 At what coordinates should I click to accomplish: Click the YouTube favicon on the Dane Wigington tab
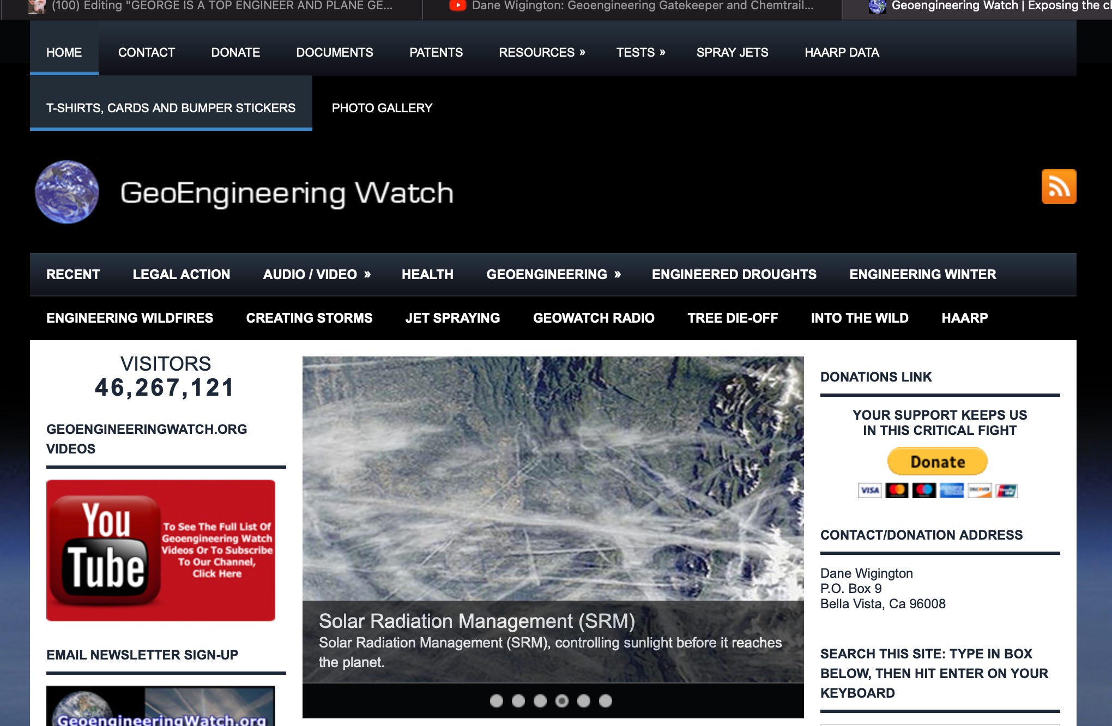457,5
